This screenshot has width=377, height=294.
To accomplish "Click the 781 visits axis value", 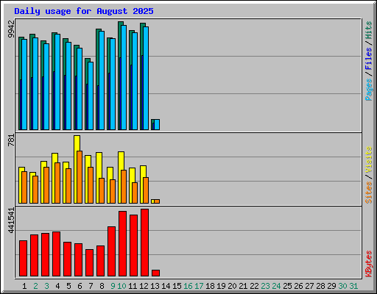I will click(x=11, y=140).
